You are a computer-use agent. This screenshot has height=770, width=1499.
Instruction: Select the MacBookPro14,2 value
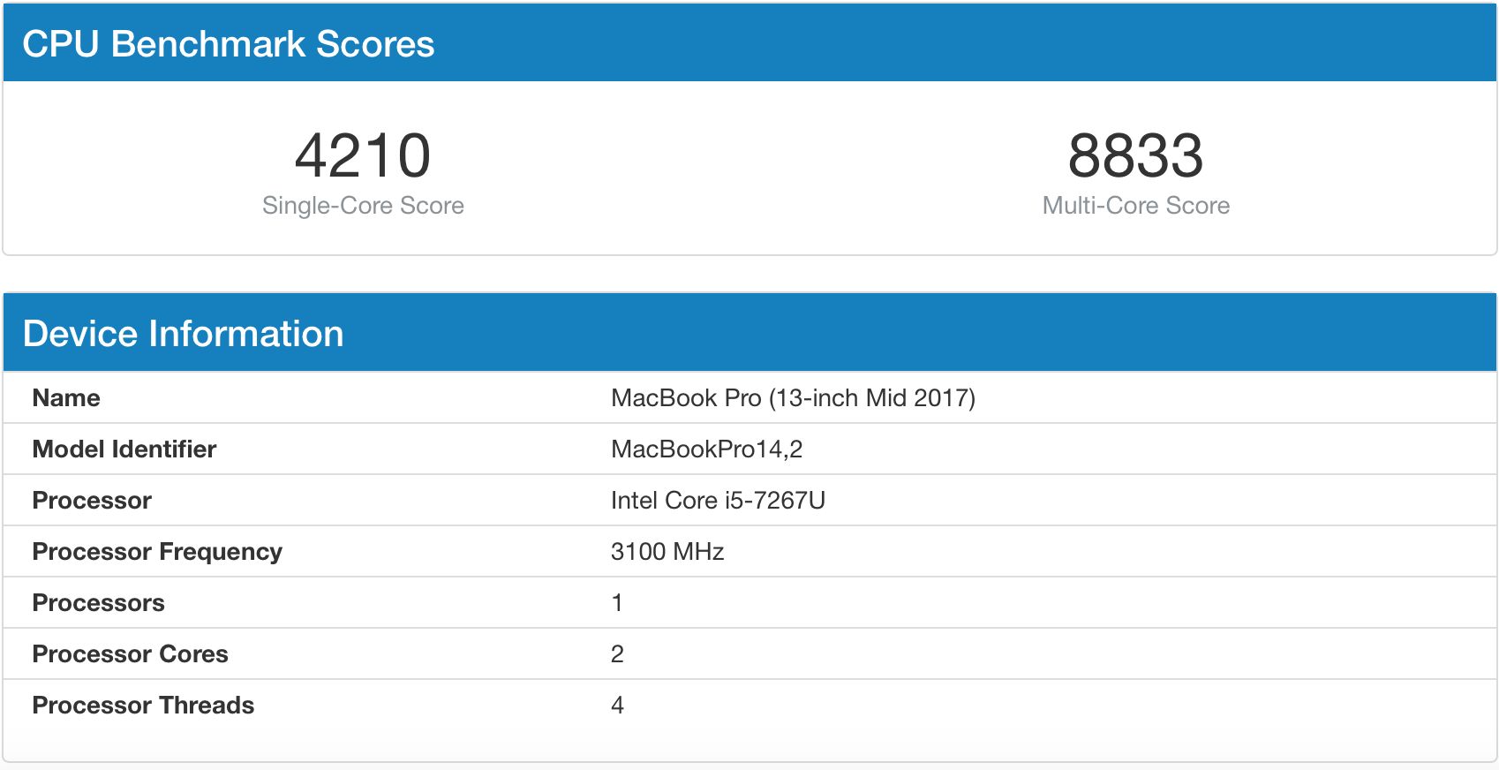click(706, 449)
